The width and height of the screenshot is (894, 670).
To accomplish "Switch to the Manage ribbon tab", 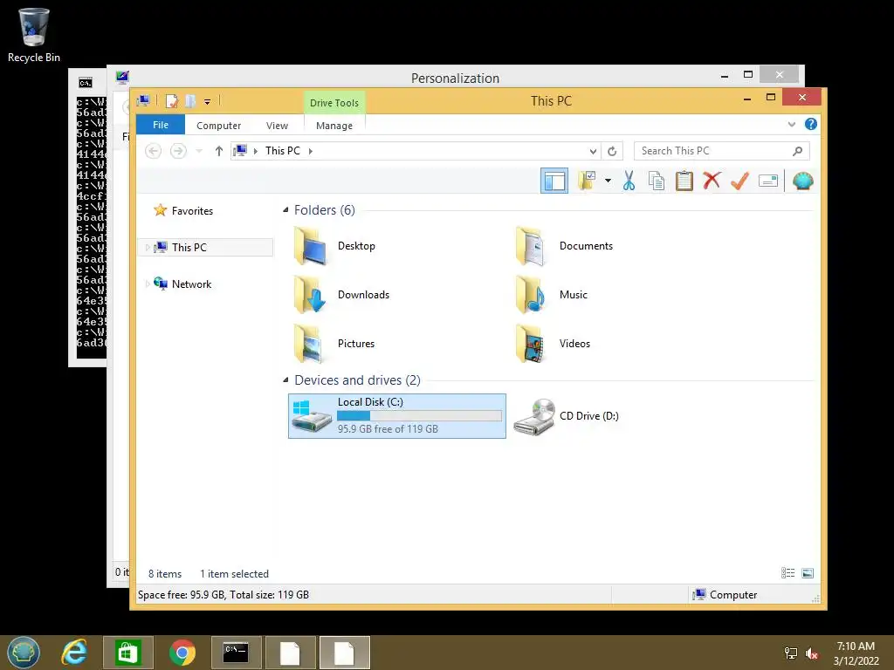I will [x=334, y=126].
